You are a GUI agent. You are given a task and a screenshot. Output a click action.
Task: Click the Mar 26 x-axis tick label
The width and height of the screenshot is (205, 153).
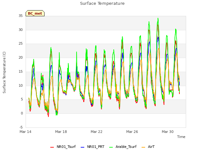132,132
